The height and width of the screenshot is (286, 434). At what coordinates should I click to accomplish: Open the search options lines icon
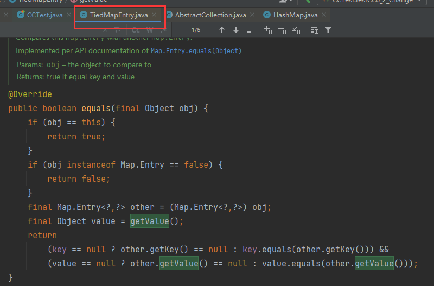(x=314, y=30)
